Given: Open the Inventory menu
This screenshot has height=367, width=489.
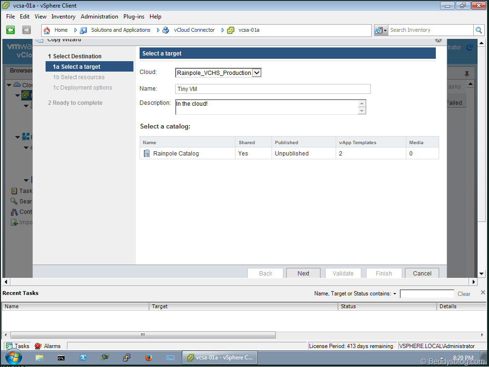Looking at the screenshot, I should pyautogui.click(x=63, y=17).
